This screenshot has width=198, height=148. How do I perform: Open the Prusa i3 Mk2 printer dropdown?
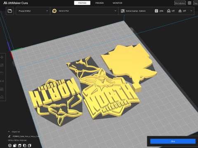coord(33,11)
